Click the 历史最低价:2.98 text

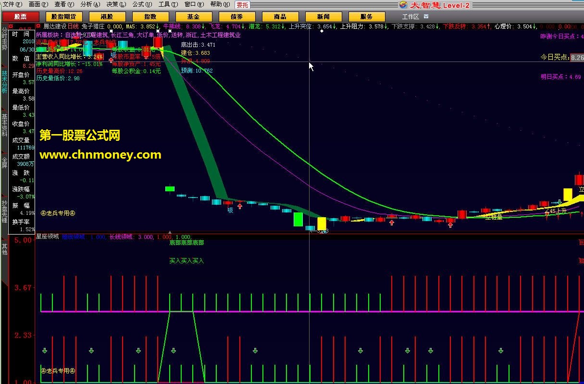pyautogui.click(x=58, y=78)
